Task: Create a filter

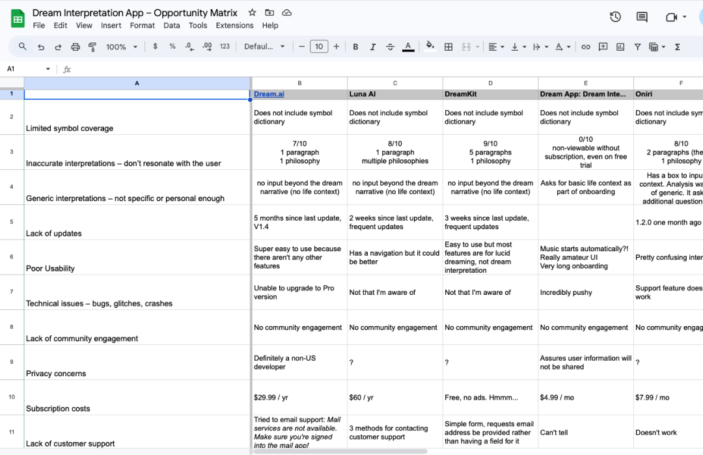Action: (x=637, y=47)
